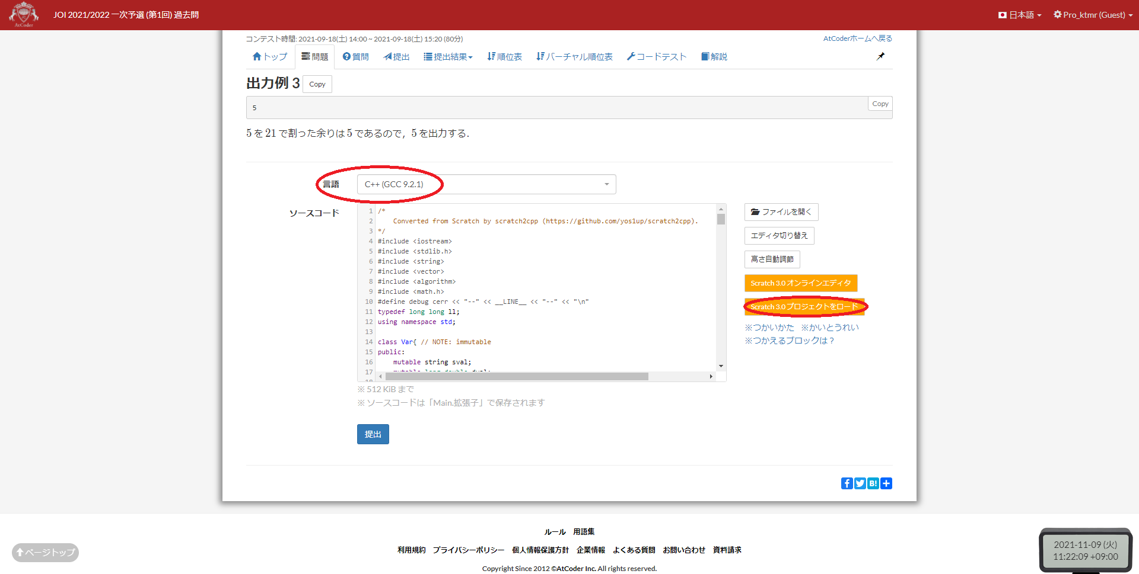Click editor horizontal scrollbar right arrow

711,376
